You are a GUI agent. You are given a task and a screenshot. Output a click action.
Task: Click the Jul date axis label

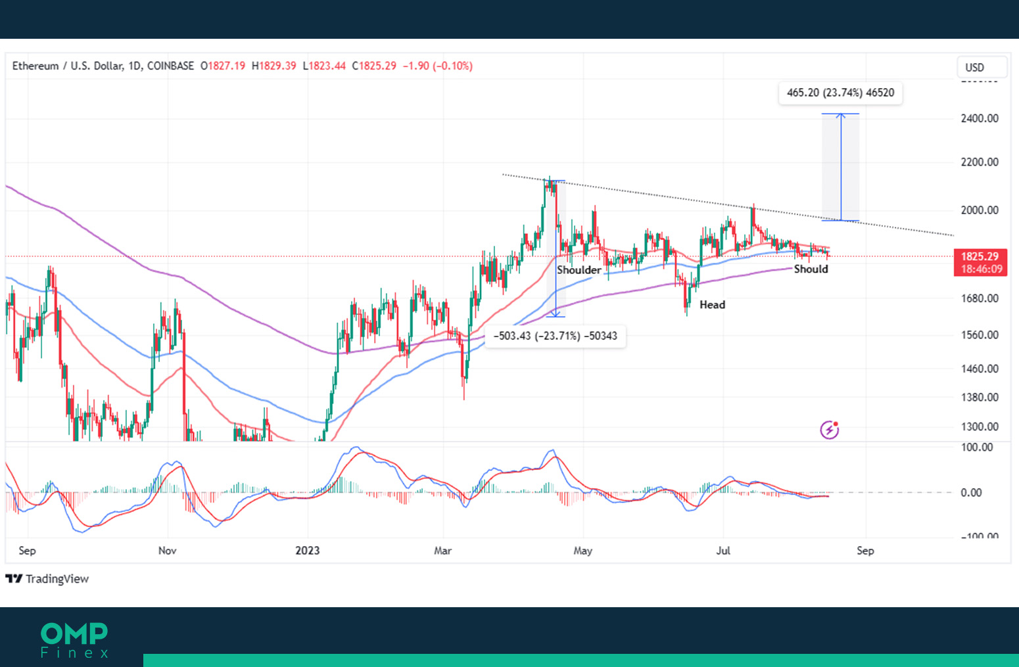click(x=723, y=551)
